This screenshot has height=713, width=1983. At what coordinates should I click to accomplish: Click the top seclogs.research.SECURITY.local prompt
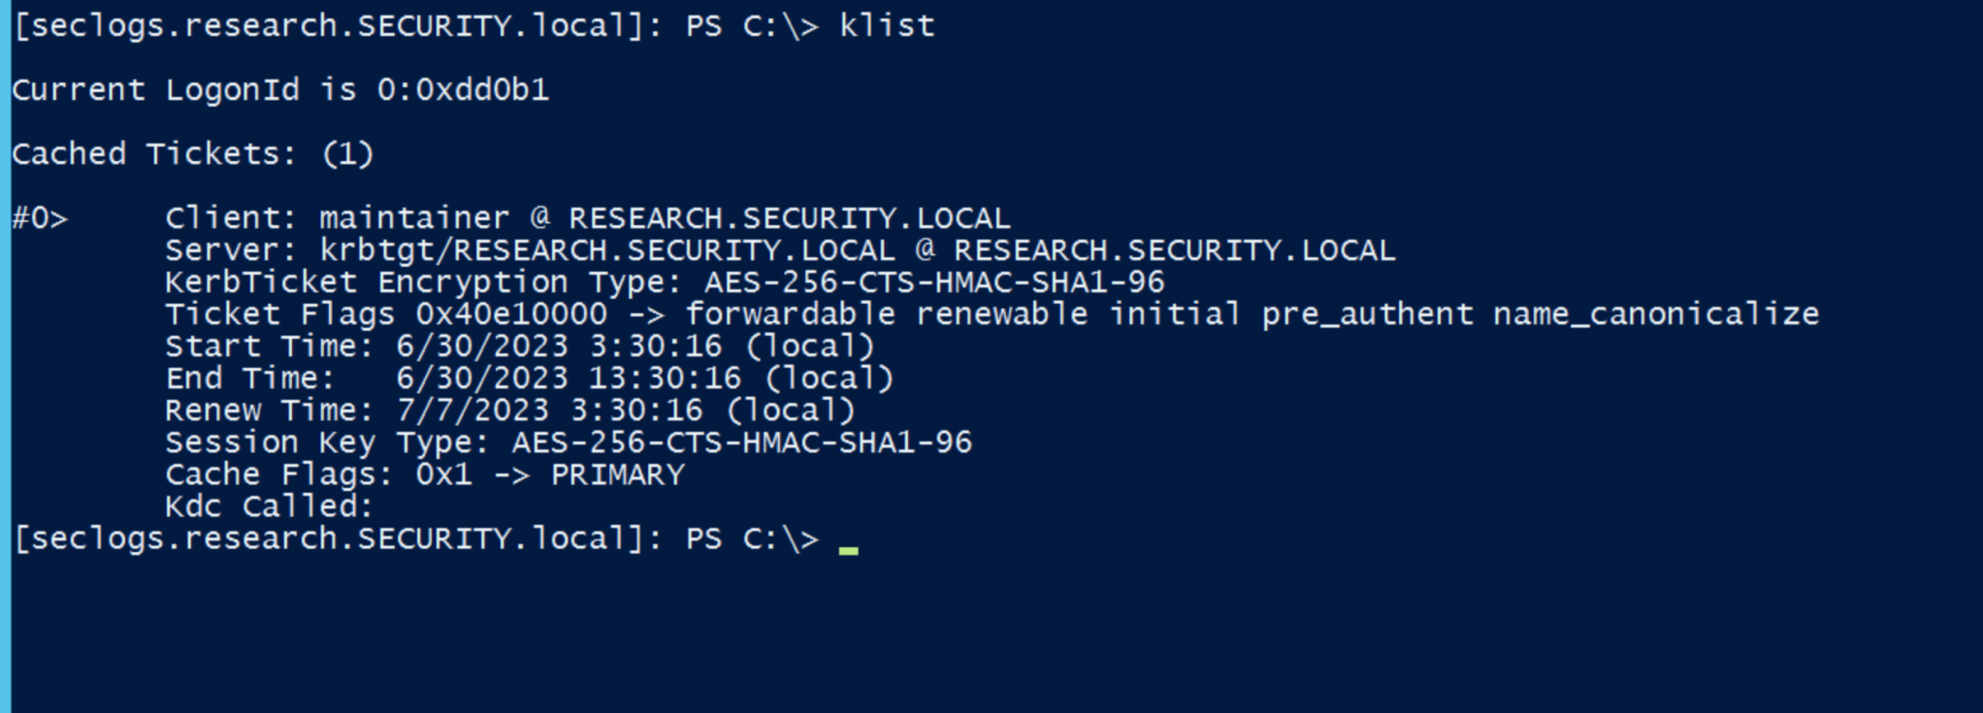pos(328,26)
